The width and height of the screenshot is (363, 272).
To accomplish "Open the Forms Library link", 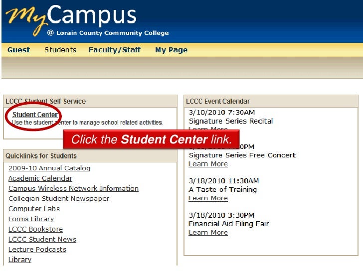I will coord(31,219).
